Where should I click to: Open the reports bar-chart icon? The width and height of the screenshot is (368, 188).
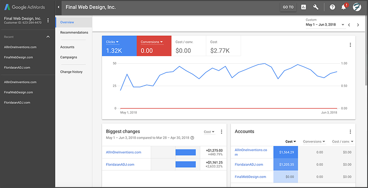pos(303,7)
